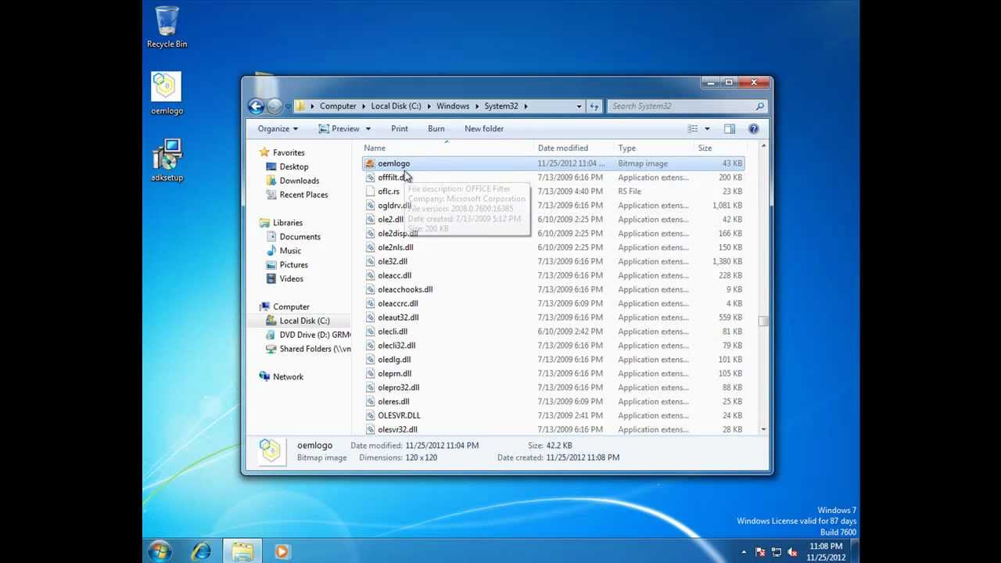Select the adksetup desktop icon
The image size is (1001, 563).
(167, 160)
